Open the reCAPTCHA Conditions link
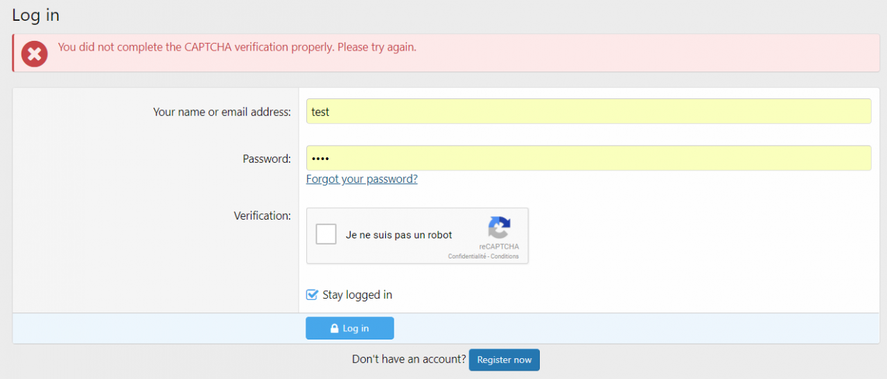887x379 pixels. coord(504,256)
